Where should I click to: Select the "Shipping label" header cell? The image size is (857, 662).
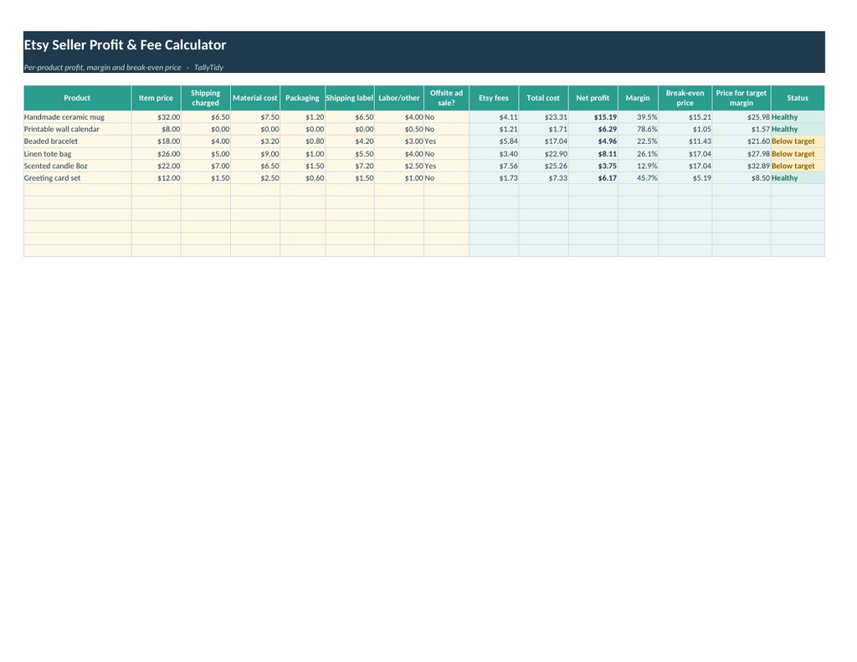[x=349, y=98]
